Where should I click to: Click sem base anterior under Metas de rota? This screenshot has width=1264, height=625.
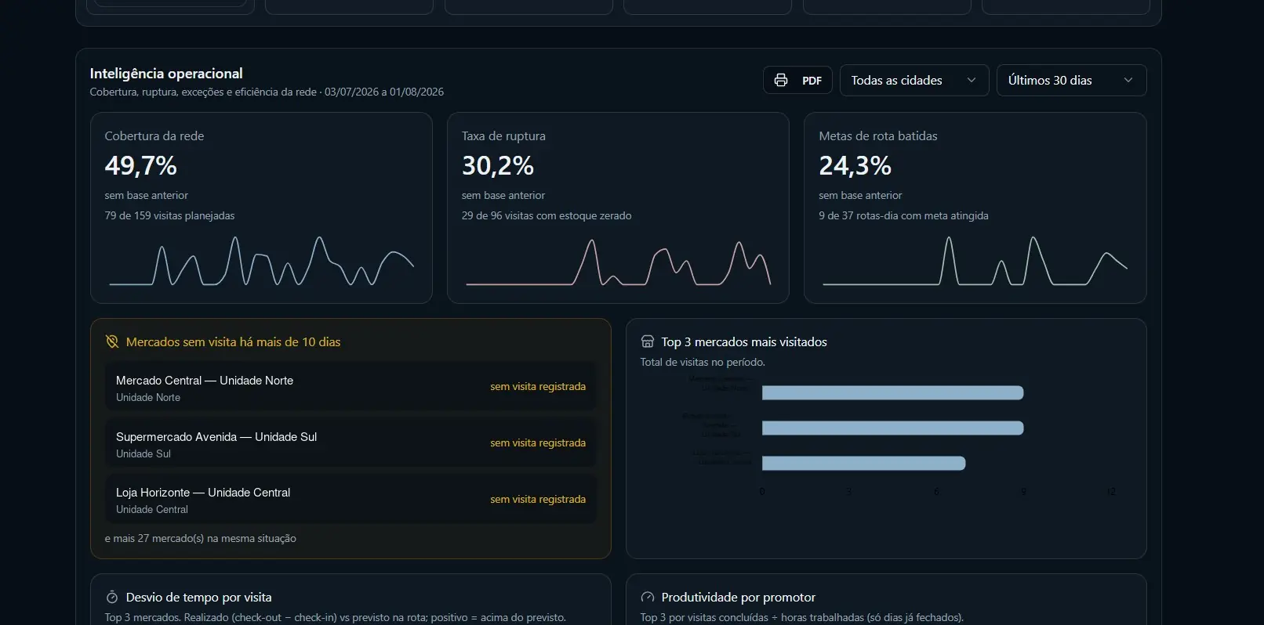[x=861, y=196]
